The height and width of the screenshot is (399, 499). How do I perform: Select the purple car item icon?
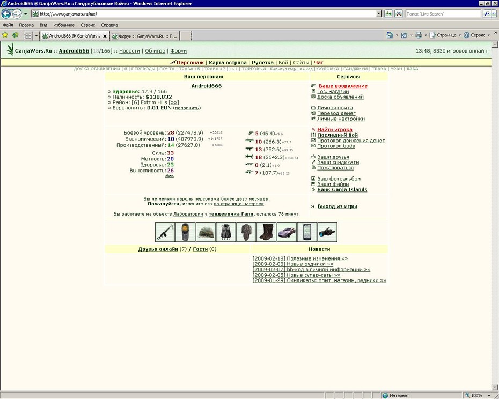(x=287, y=232)
